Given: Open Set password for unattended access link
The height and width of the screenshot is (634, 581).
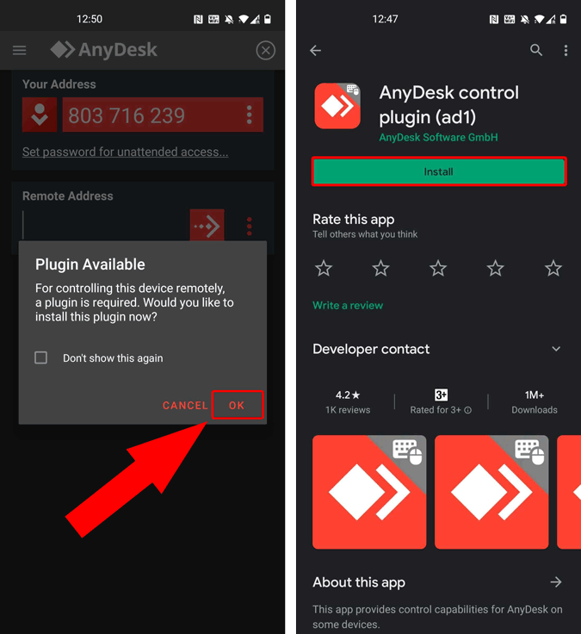Looking at the screenshot, I should pyautogui.click(x=126, y=152).
